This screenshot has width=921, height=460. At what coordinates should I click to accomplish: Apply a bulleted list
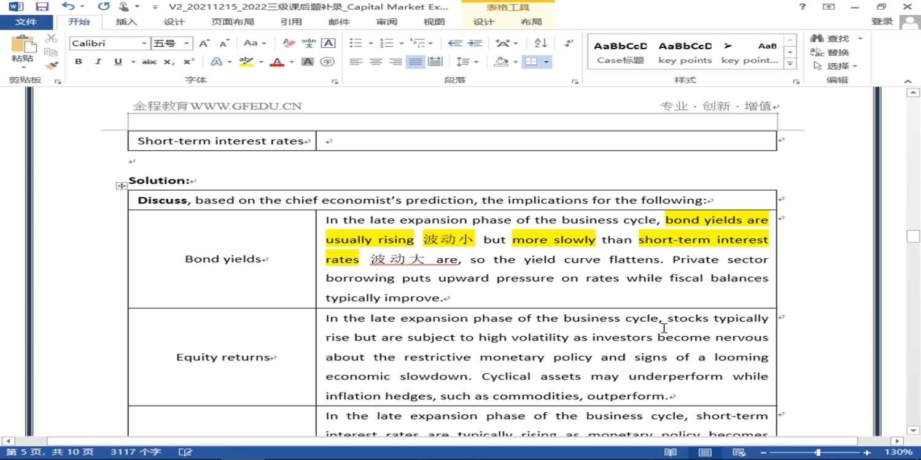tap(356, 43)
